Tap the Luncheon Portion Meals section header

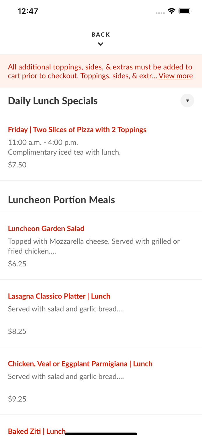[62, 200]
